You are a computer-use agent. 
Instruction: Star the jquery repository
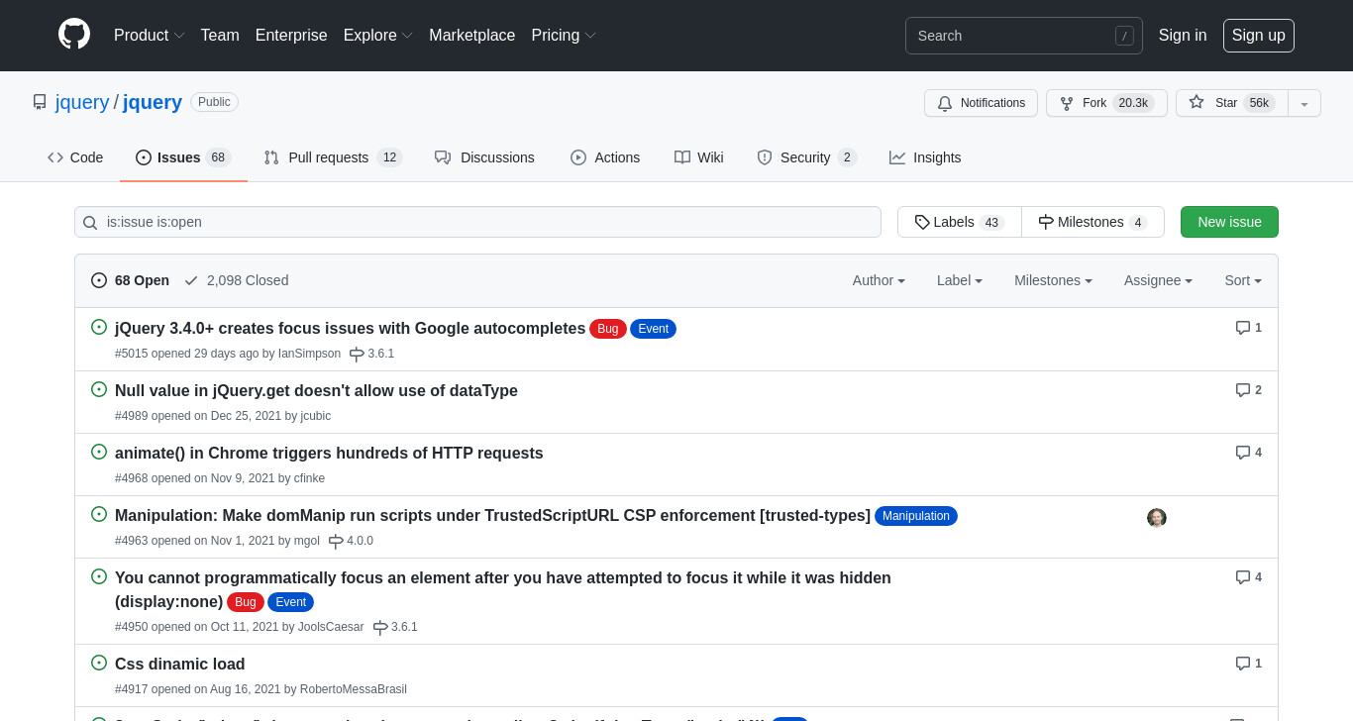1231,103
